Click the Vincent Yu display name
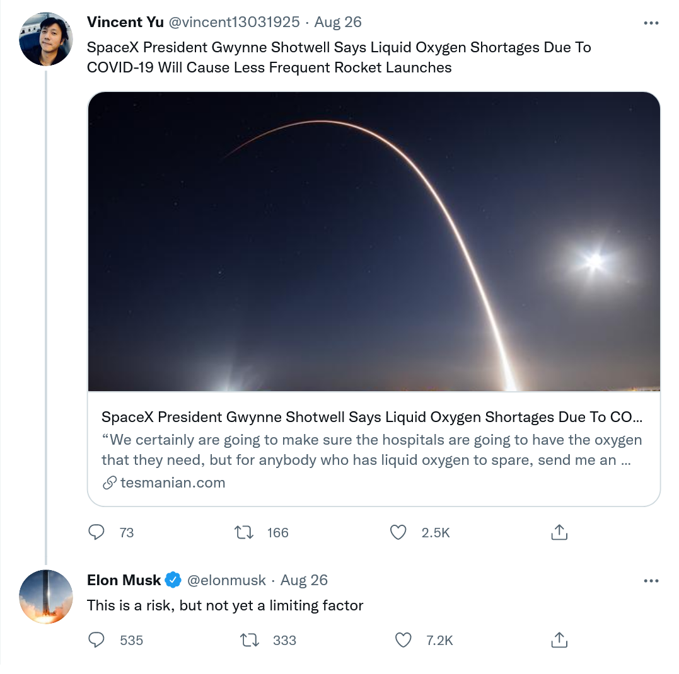Image resolution: width=679 pixels, height=674 pixels. click(125, 22)
